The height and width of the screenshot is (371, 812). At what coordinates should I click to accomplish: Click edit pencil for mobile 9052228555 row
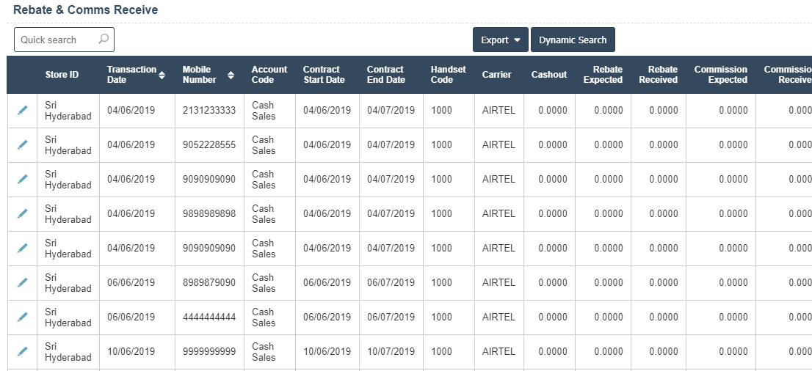23,144
